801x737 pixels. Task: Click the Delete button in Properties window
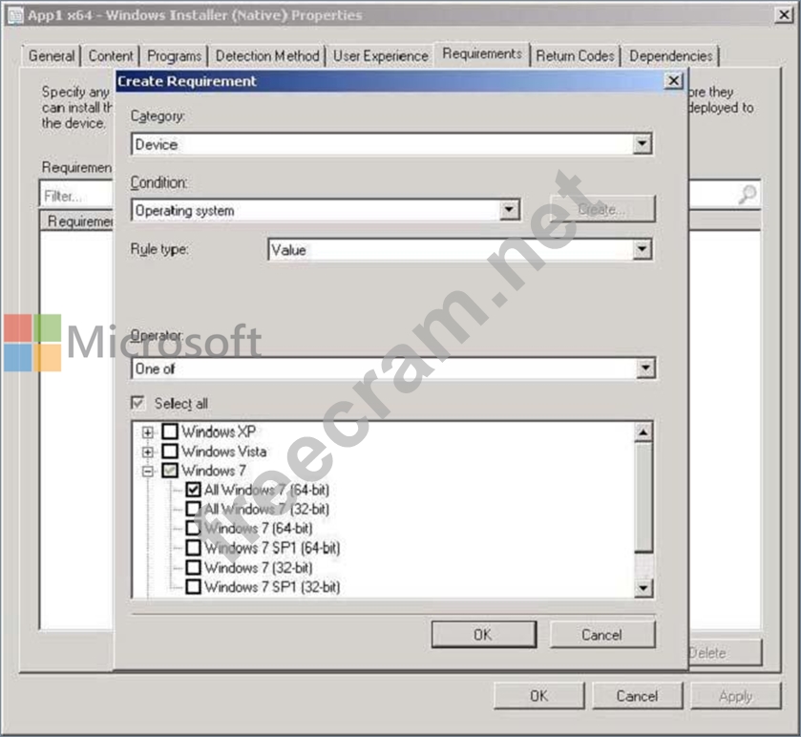tap(724, 653)
